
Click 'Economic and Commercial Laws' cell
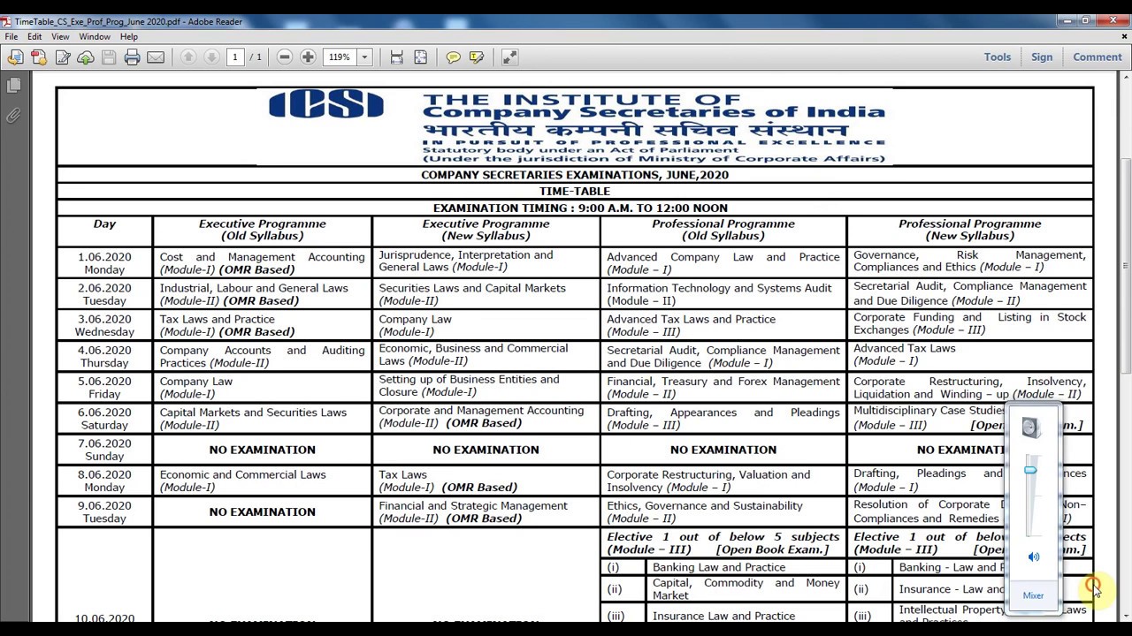pyautogui.click(x=262, y=481)
